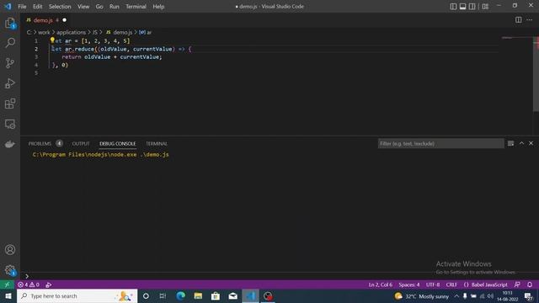Expand 'applications' breadcrumb folder
This screenshot has height=303, width=539.
pos(71,32)
